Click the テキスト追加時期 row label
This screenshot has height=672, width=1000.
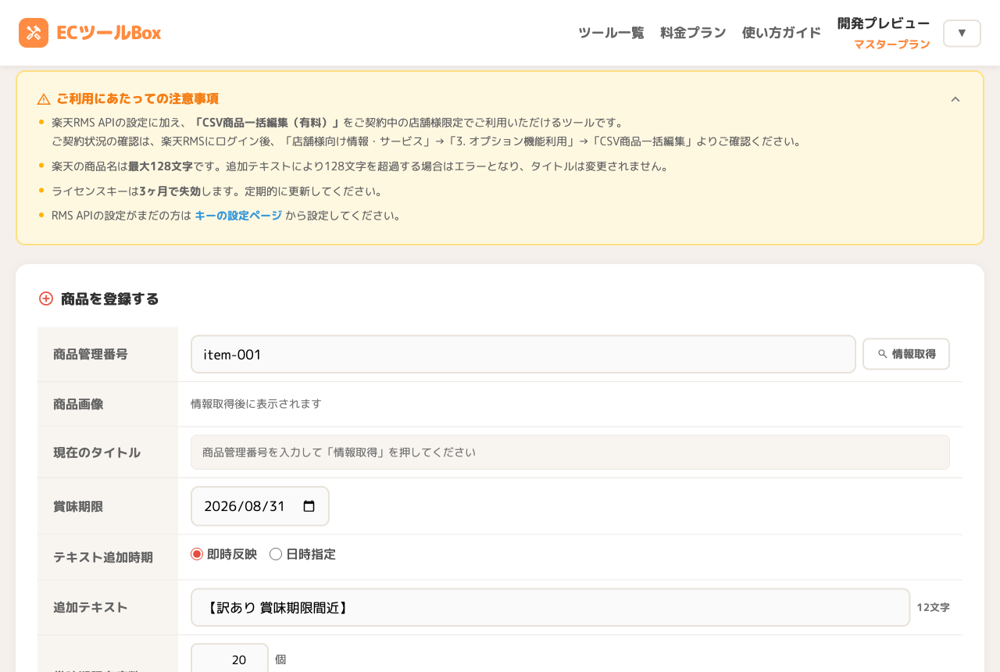pos(103,557)
